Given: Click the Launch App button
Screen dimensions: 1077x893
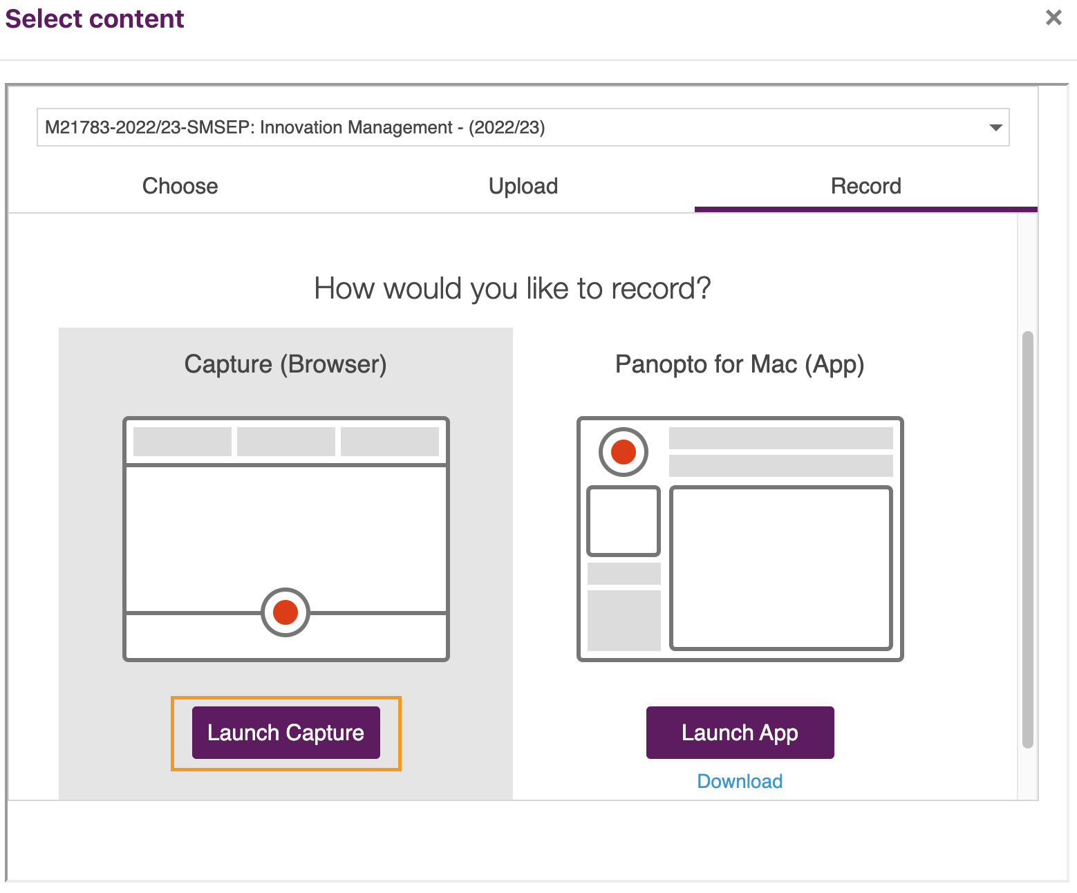Looking at the screenshot, I should (740, 733).
